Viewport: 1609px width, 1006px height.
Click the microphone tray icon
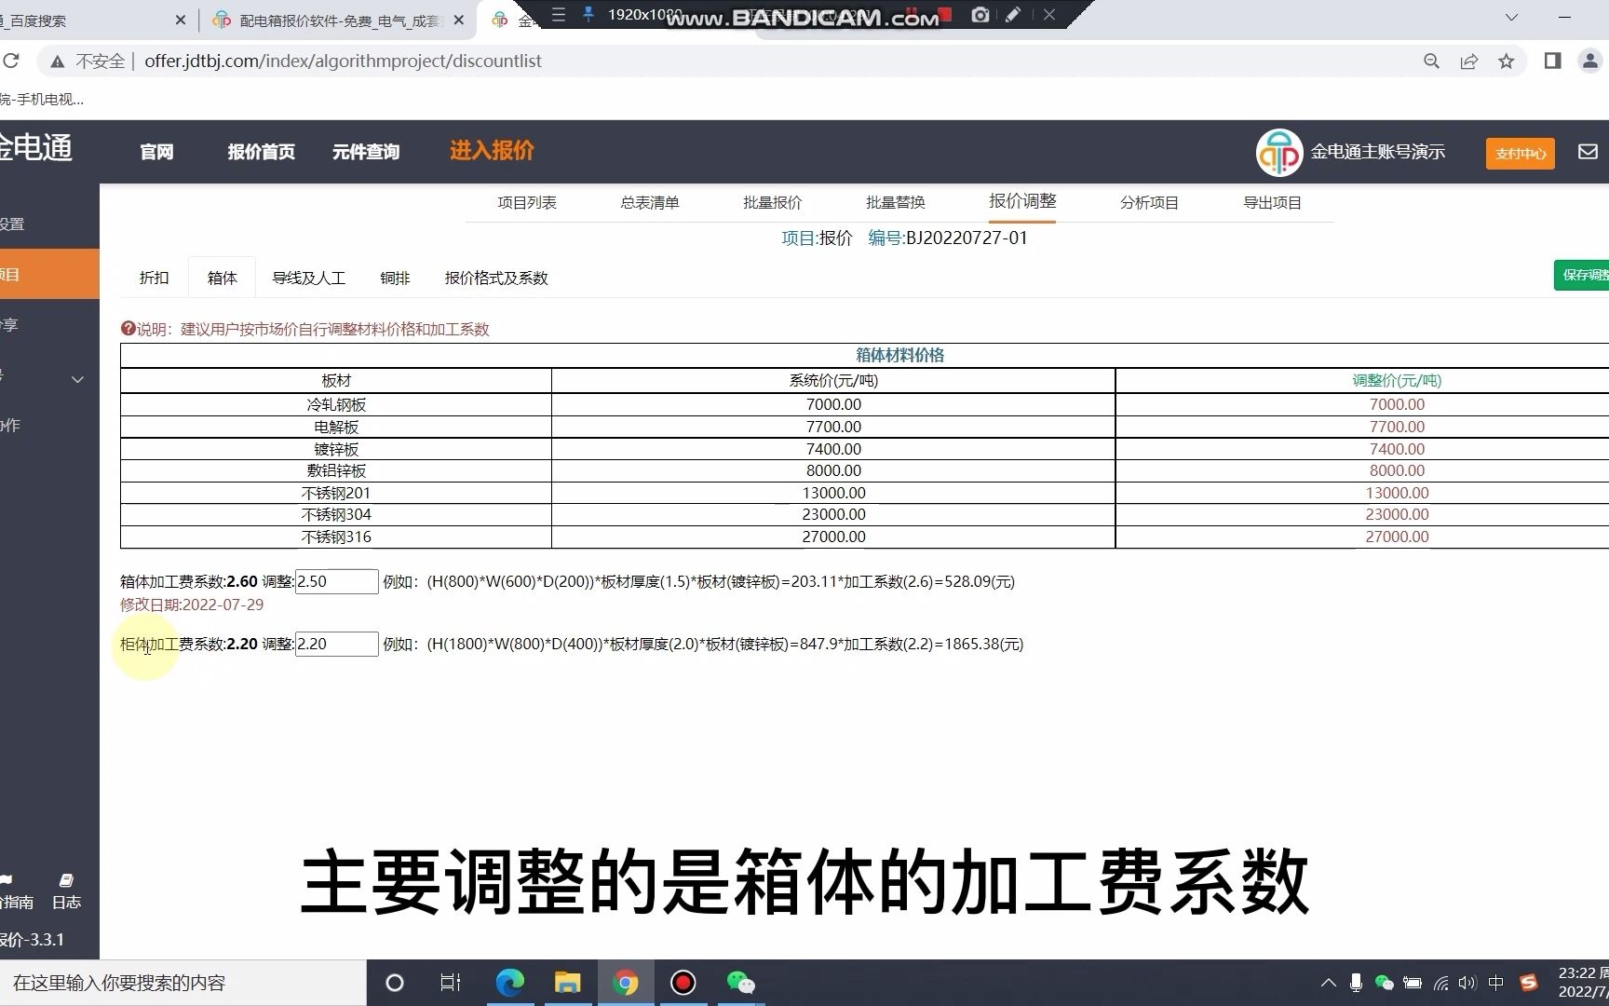[x=1357, y=983]
